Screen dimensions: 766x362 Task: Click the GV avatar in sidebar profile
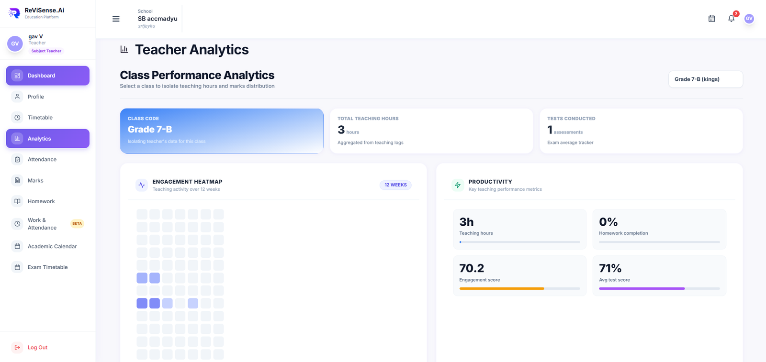15,44
